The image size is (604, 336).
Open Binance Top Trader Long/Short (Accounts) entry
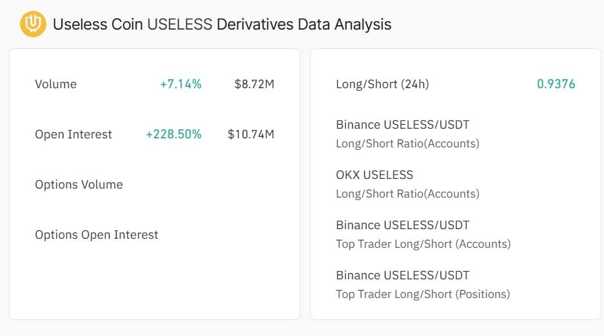click(422, 234)
